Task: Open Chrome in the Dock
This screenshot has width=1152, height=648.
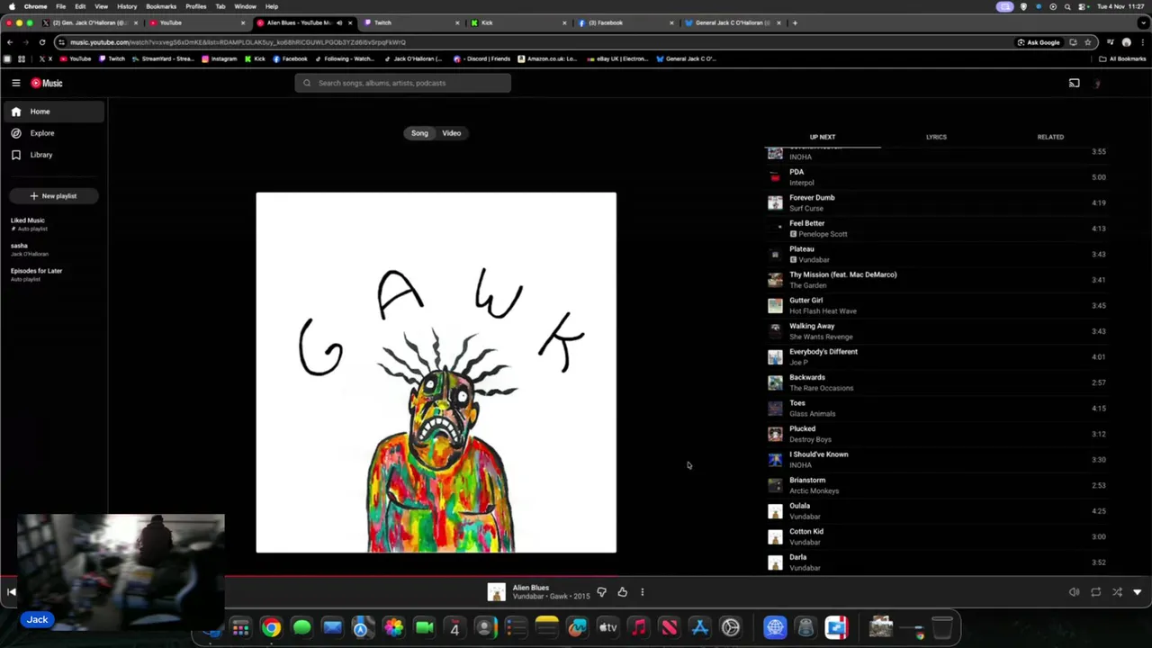Action: click(271, 628)
